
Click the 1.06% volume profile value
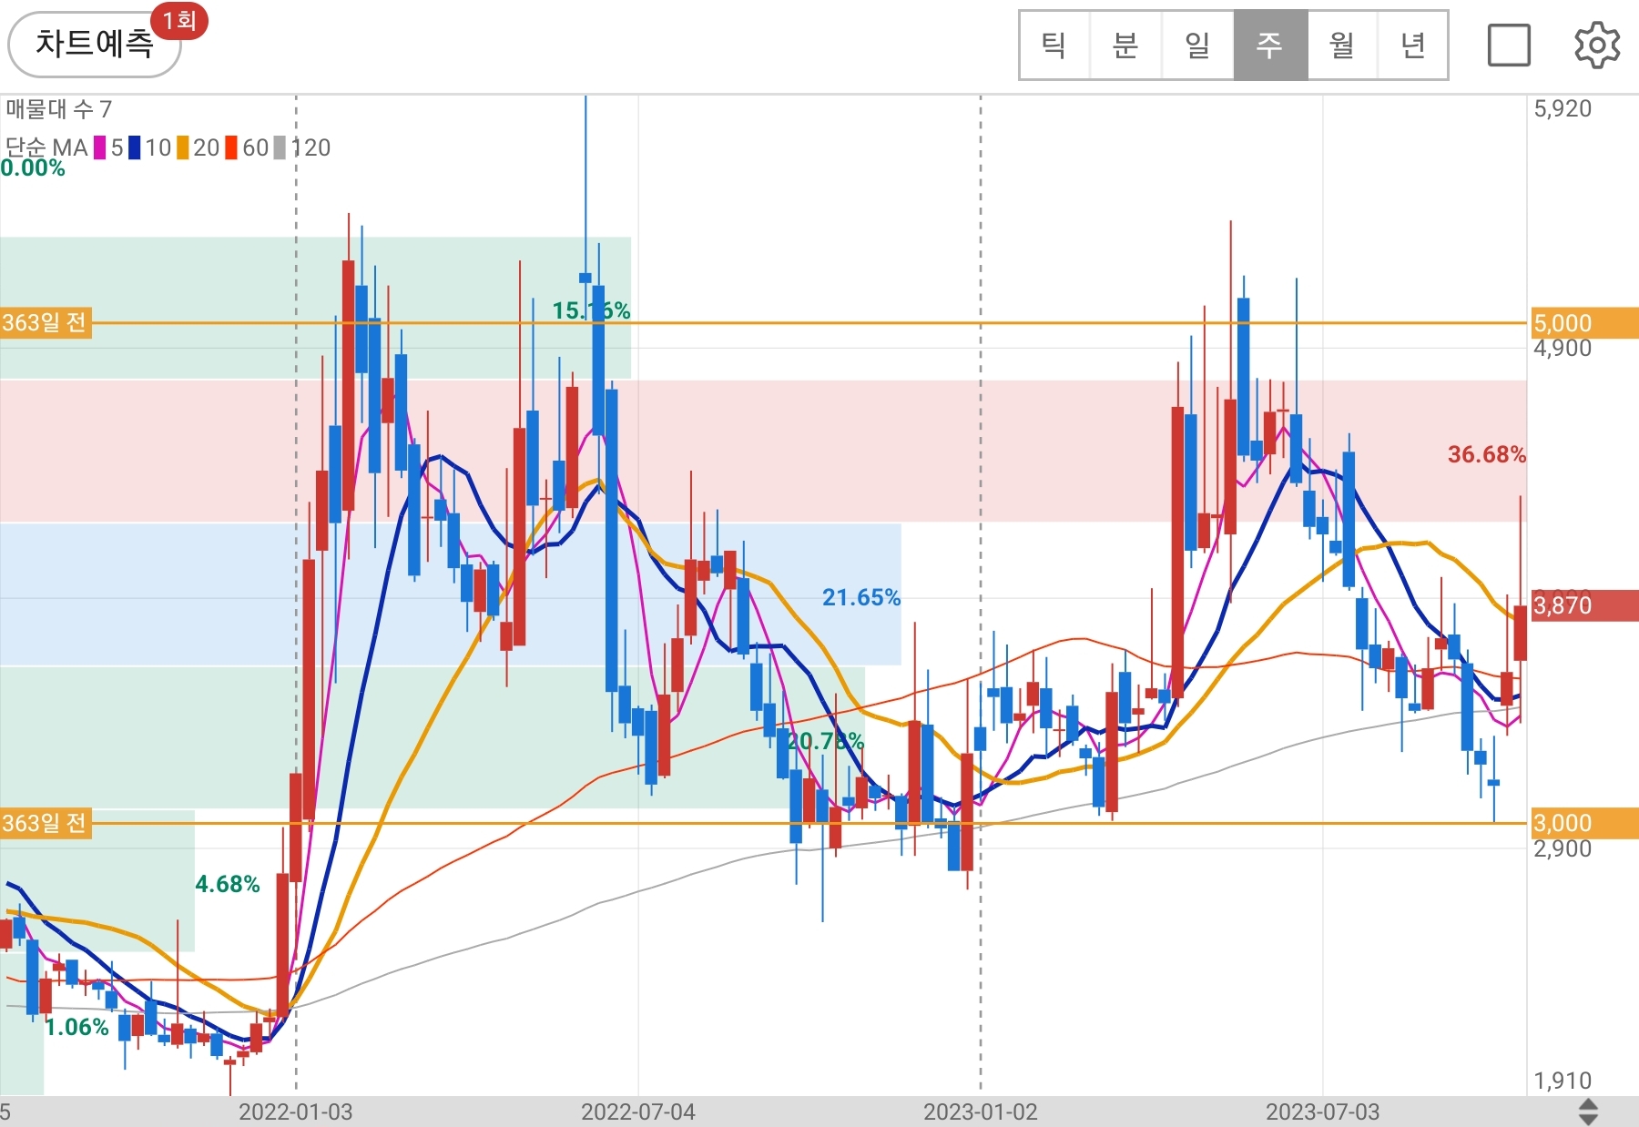click(76, 1027)
